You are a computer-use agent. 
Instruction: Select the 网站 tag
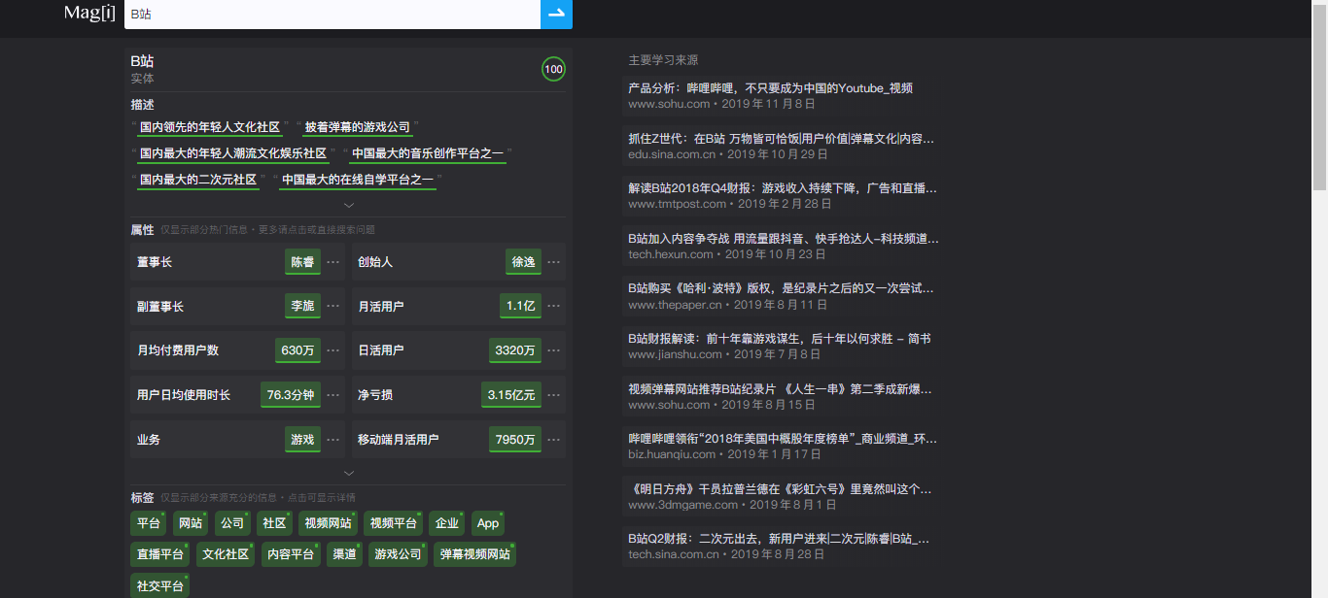(x=191, y=523)
